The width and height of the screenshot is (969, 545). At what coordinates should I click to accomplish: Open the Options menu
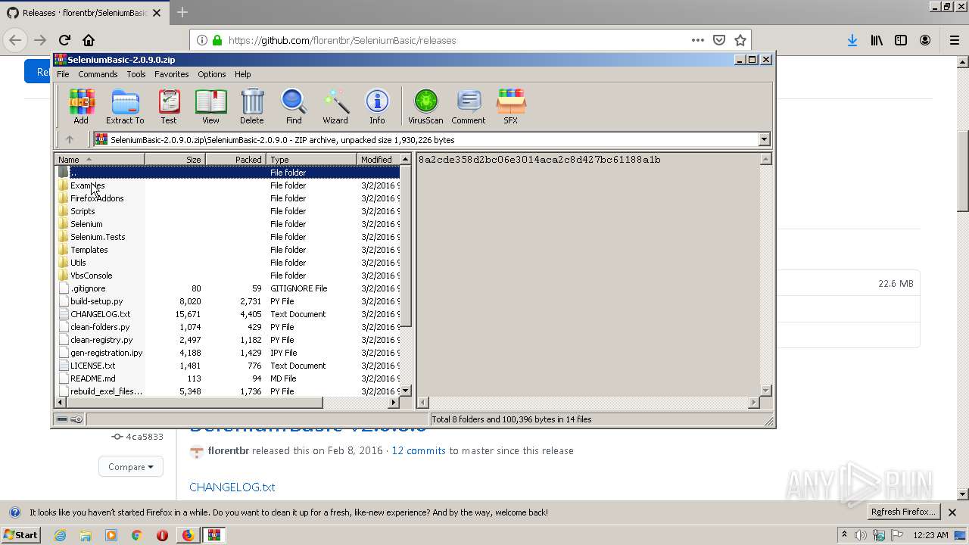coord(212,74)
